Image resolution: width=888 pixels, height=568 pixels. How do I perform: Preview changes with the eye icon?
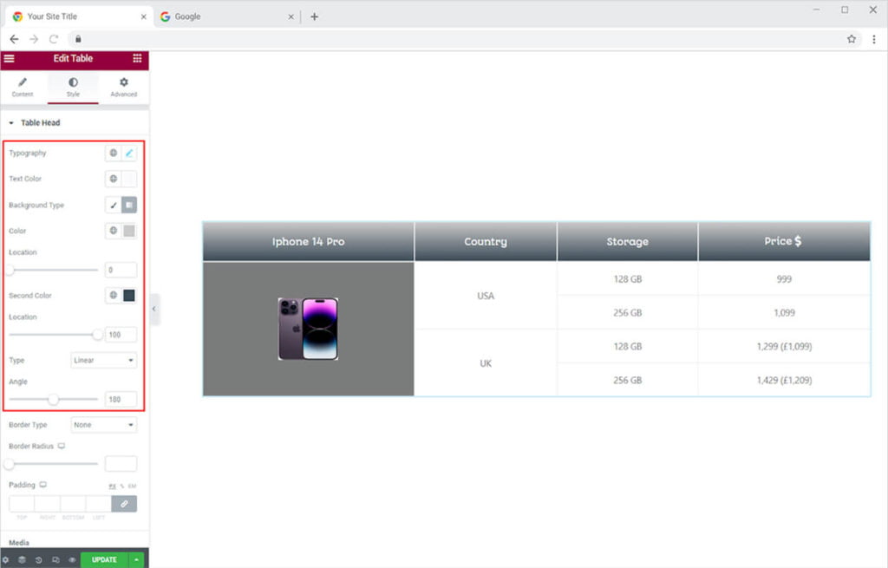tap(72, 560)
